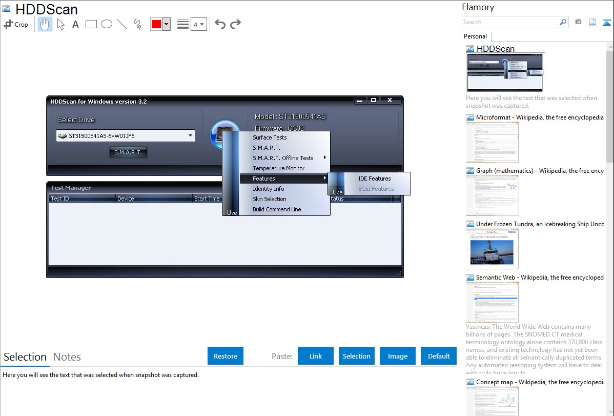The image size is (614, 416).
Task: Click the Device column header
Action: coord(154,199)
